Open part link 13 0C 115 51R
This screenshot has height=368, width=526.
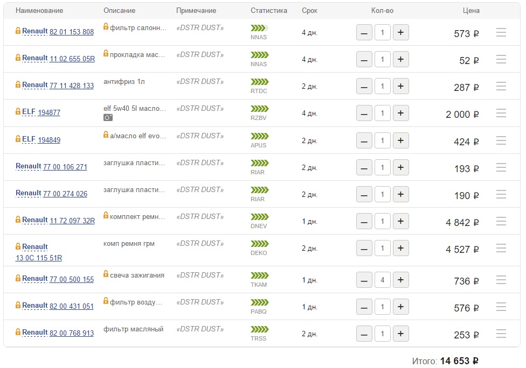point(39,258)
